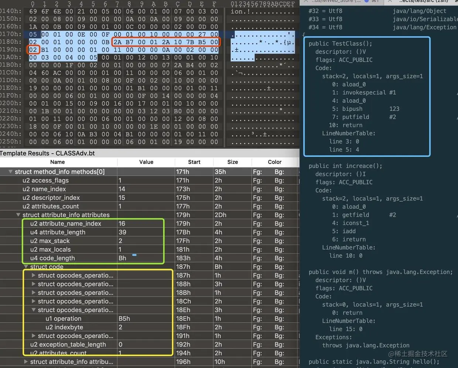The image size is (458, 368).
Task: Expand opcodes_operation struct starting at 188h
Action: click(34, 284)
